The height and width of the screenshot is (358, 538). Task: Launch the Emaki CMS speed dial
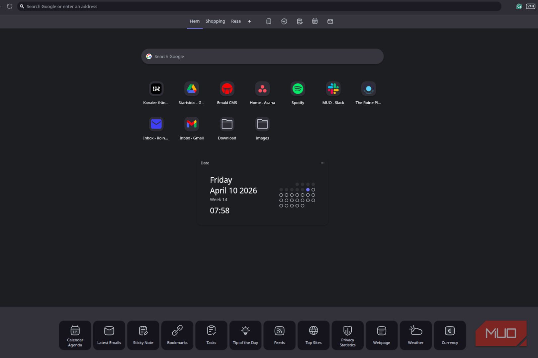pos(227,93)
